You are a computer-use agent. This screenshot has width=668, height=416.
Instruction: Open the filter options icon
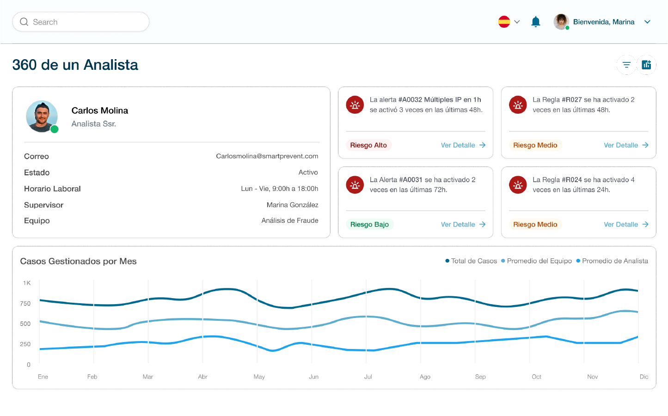click(626, 65)
